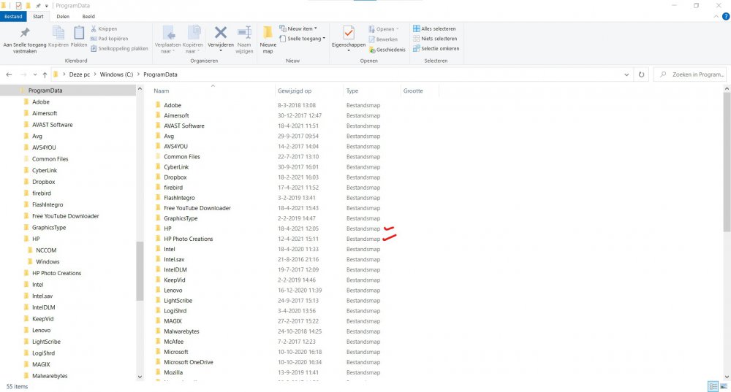Image resolution: width=731 pixels, height=392 pixels.
Task: Click the refresh icon beside address bar
Action: tap(641, 74)
